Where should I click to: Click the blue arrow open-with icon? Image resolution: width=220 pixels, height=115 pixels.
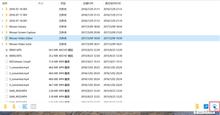coord(206,107)
